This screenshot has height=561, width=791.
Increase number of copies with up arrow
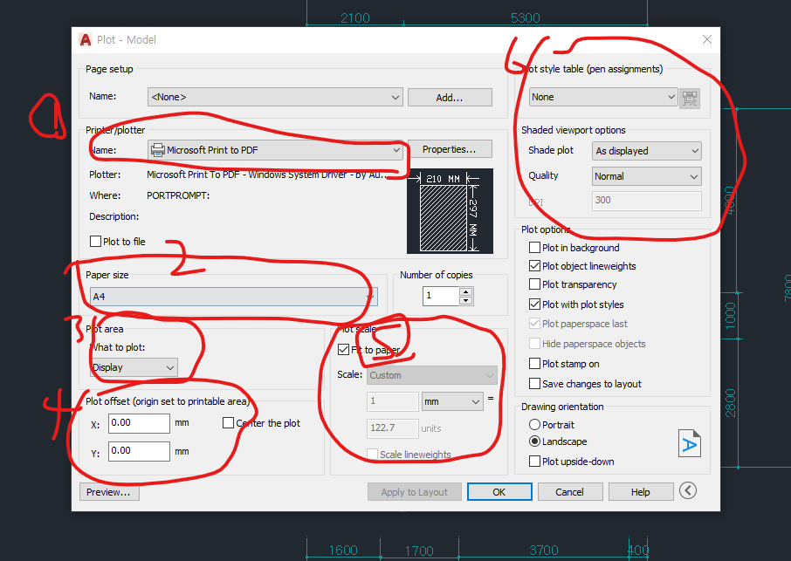coord(465,291)
